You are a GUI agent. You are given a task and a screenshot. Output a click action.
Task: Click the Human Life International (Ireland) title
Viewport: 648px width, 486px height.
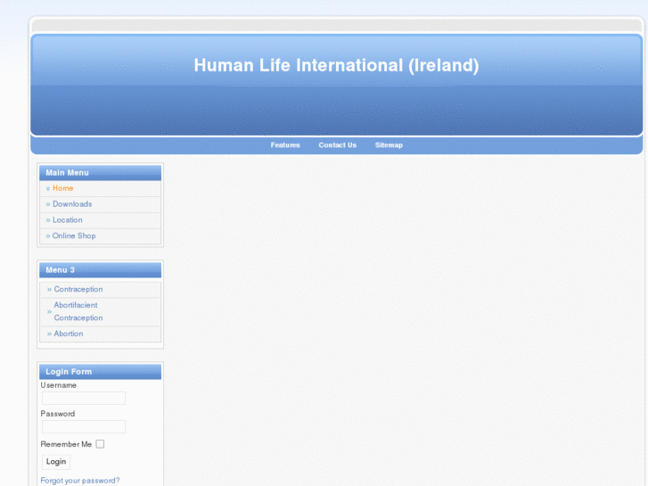(x=336, y=65)
